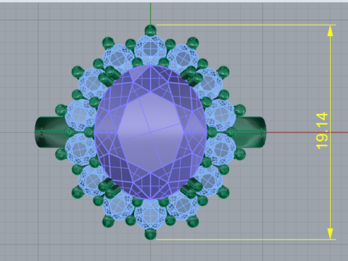Select the large purple oval center gemstone
The width and height of the screenshot is (348, 261).
tap(151, 132)
